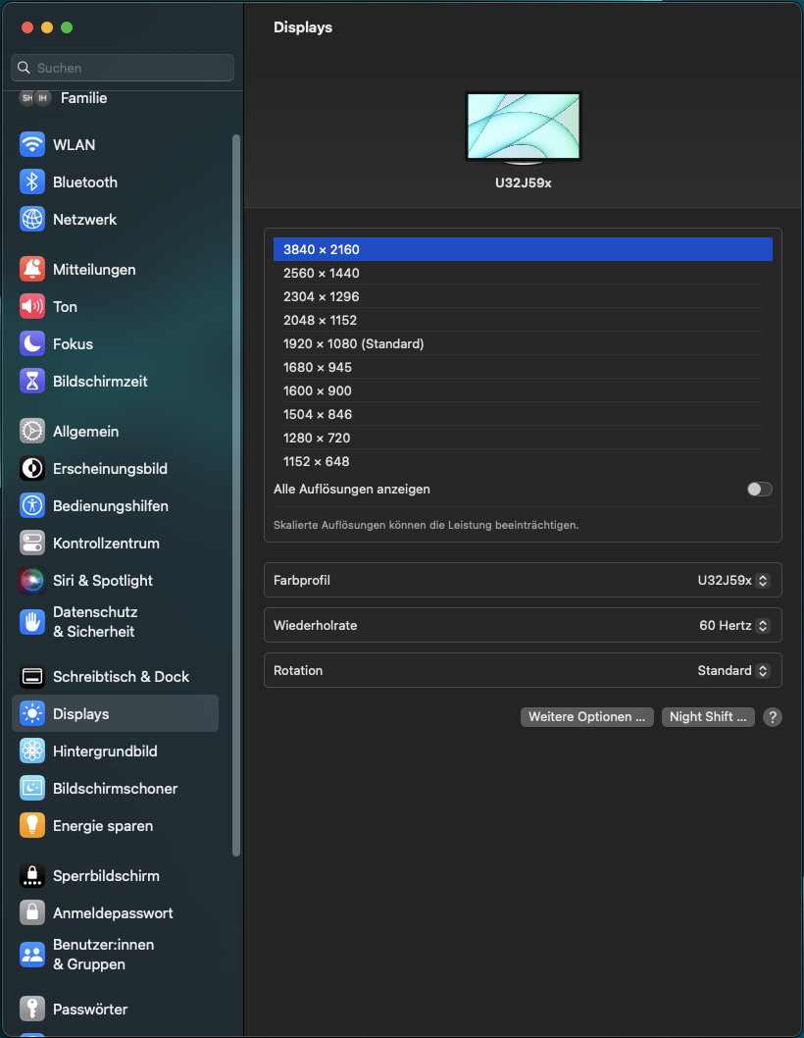Pick resolution 1600 × 900
Image resolution: width=804 pixels, height=1038 pixels.
click(x=523, y=390)
